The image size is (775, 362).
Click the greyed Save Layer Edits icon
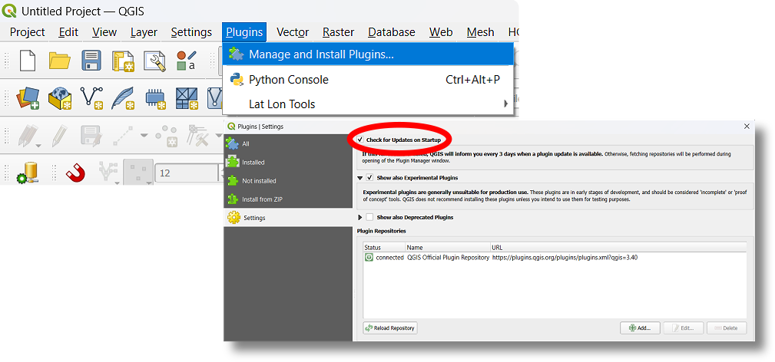[91, 135]
